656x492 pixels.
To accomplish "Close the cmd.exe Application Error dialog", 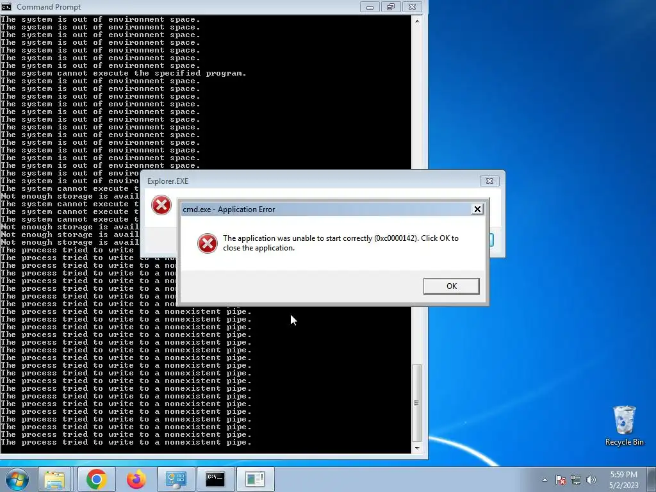I will [477, 209].
